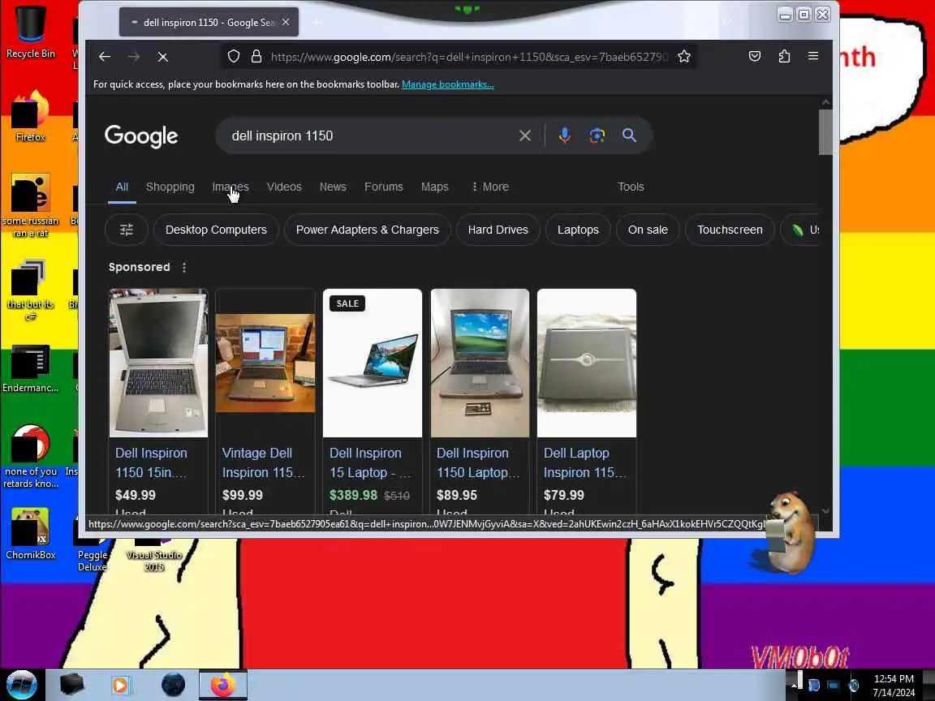Select the All results tab
The image size is (935, 701).
[122, 187]
